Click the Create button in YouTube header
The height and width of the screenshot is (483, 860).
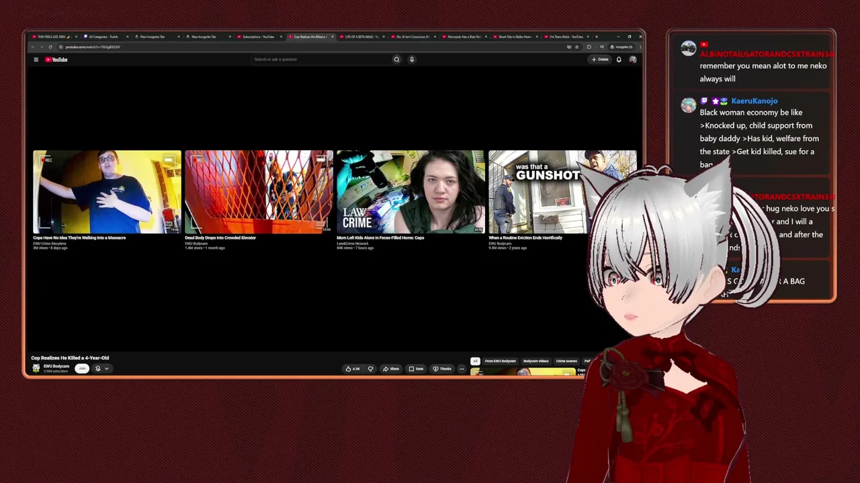pyautogui.click(x=600, y=60)
